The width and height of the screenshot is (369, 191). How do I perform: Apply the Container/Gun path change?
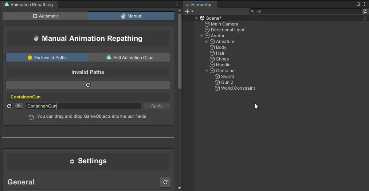click(x=157, y=106)
